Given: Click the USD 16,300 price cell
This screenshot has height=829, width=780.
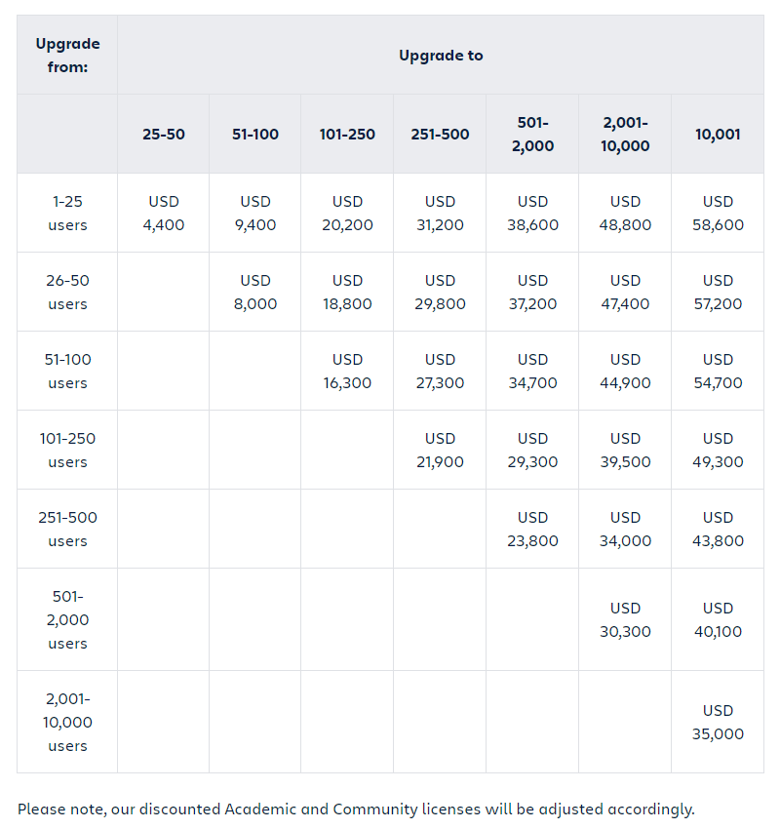Looking at the screenshot, I should point(347,372).
